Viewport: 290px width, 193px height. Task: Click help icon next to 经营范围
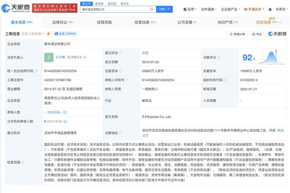point(22,163)
